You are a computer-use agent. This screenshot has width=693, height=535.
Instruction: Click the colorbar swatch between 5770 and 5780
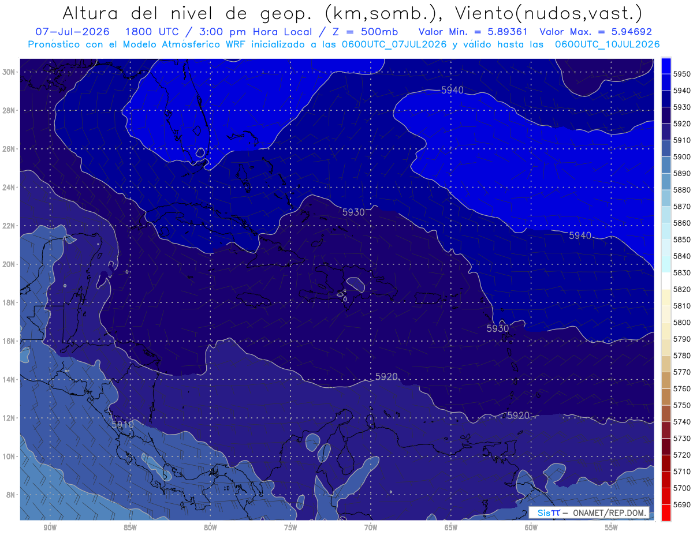666,364
